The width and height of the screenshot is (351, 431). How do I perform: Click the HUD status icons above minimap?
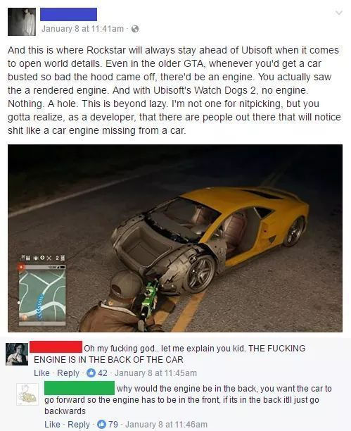42,258
